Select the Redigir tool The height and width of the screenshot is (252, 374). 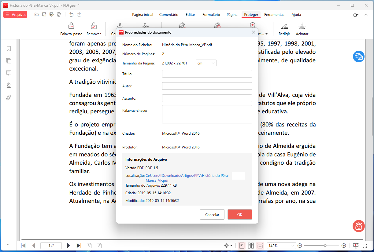pos(284,26)
